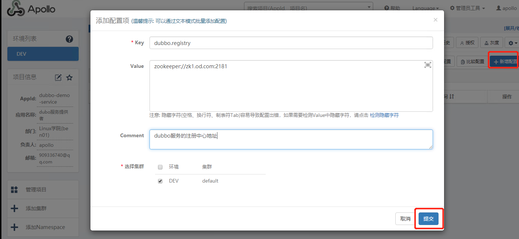Screen dimensions: 519x239
Task: Select the DEV environment item
Action: point(43,54)
